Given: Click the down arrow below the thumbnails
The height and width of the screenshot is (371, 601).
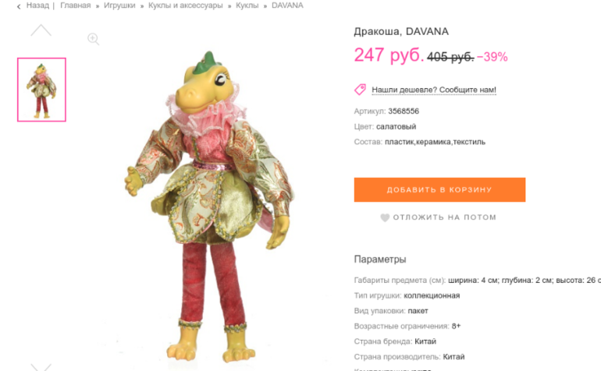Looking at the screenshot, I should click(41, 367).
